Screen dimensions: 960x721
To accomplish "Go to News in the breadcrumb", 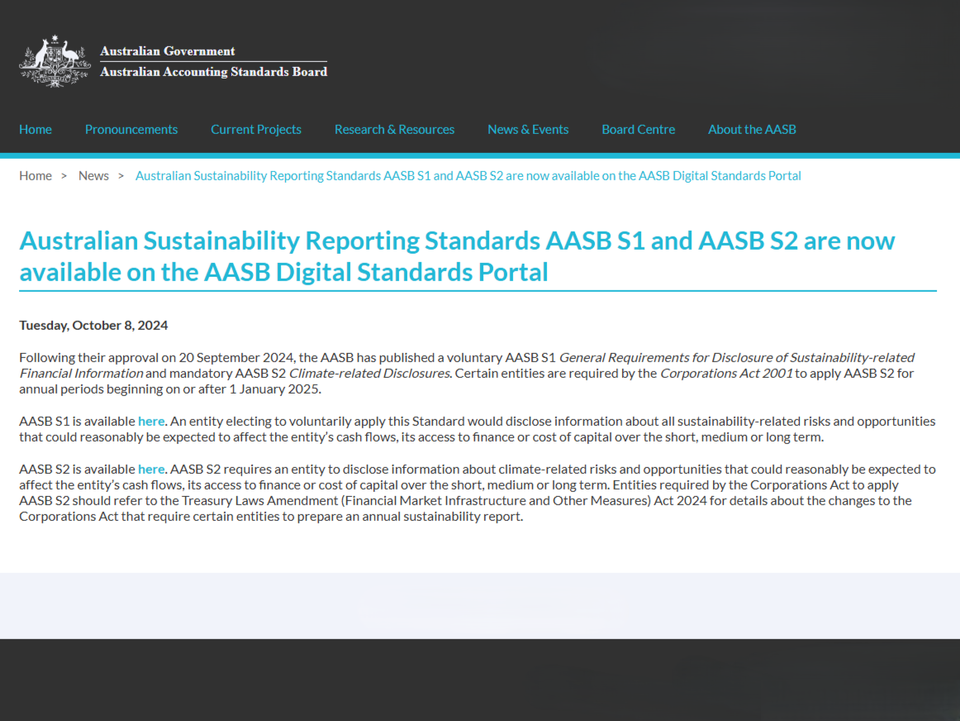I will [93, 176].
